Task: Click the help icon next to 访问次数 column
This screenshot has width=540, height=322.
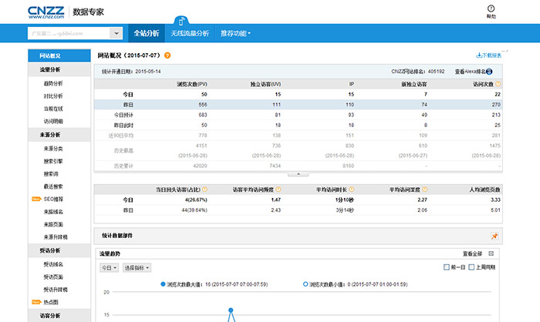Action: pyautogui.click(x=498, y=82)
